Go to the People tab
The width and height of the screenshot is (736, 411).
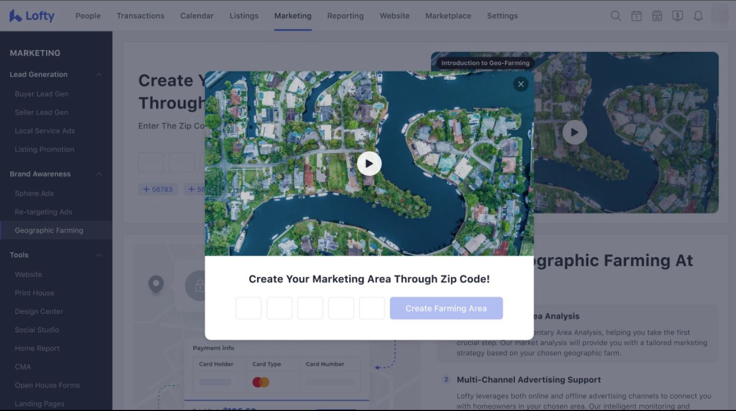[x=88, y=16]
